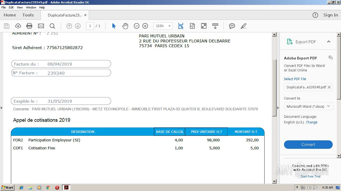Image resolution: width=341 pixels, height=191 pixels.
Task: Click the 9:35 AM taskbar clock
Action: click(327, 188)
